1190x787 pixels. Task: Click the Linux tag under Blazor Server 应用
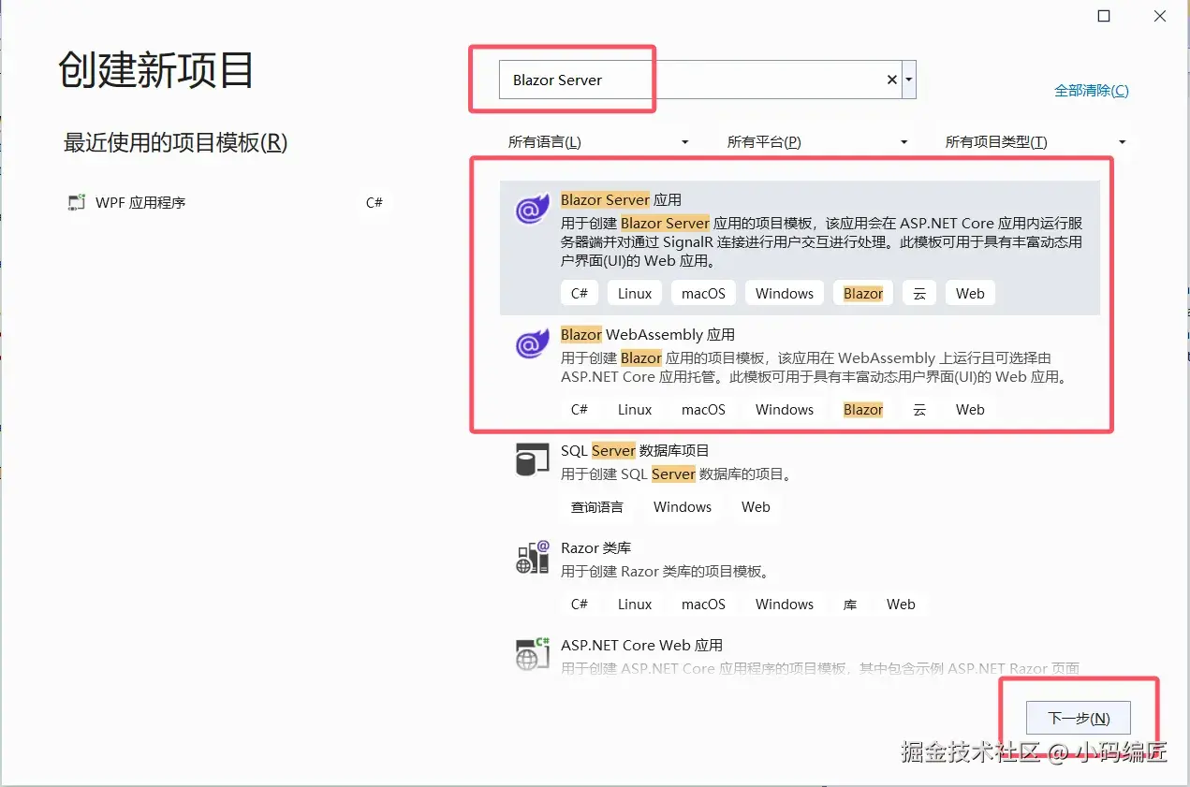(x=635, y=293)
